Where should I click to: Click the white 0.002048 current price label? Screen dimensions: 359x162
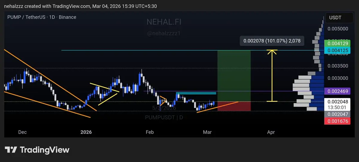click(x=337, y=102)
